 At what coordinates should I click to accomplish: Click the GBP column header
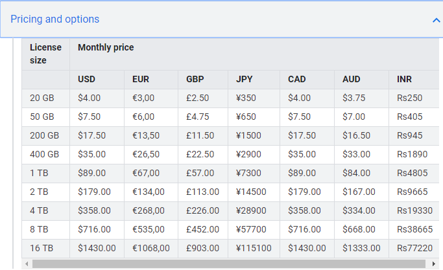pos(203,80)
